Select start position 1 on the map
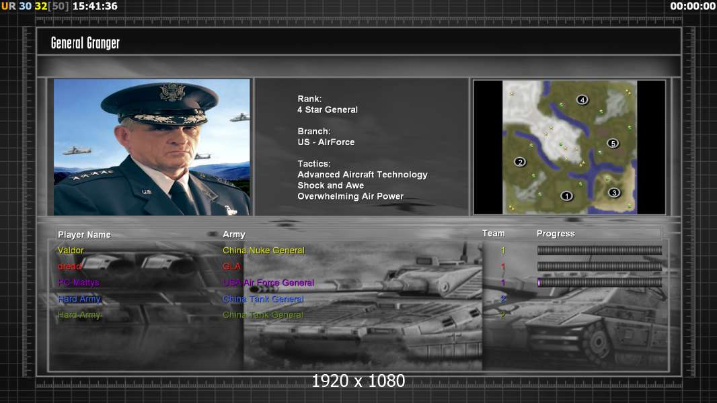Image resolution: width=717 pixels, height=403 pixels. click(x=566, y=196)
